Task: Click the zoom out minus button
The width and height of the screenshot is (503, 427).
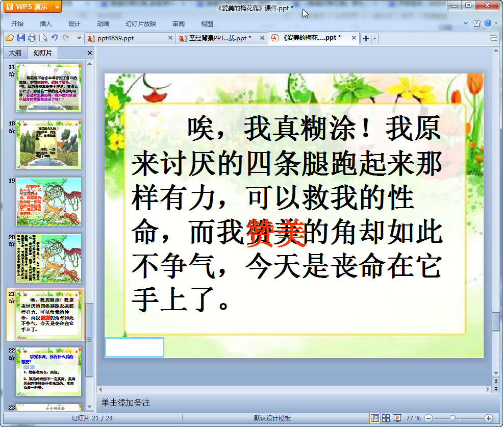Action: click(428, 418)
